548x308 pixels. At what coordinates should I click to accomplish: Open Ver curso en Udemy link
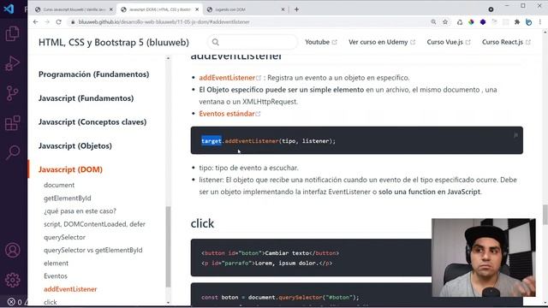tap(382, 42)
